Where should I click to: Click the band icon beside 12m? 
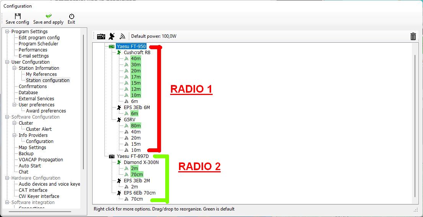pos(126,89)
